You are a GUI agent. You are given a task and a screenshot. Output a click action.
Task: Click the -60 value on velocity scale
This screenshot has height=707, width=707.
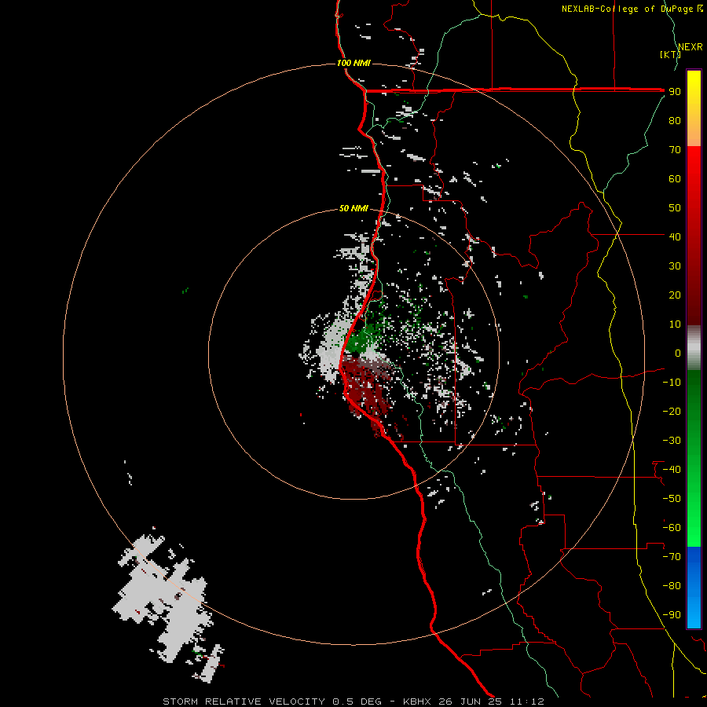click(672, 528)
